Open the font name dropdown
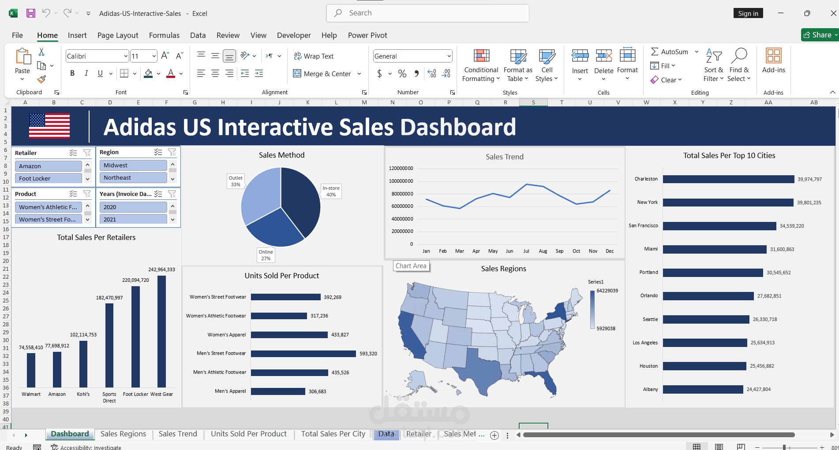This screenshot has width=839, height=450. coord(126,56)
